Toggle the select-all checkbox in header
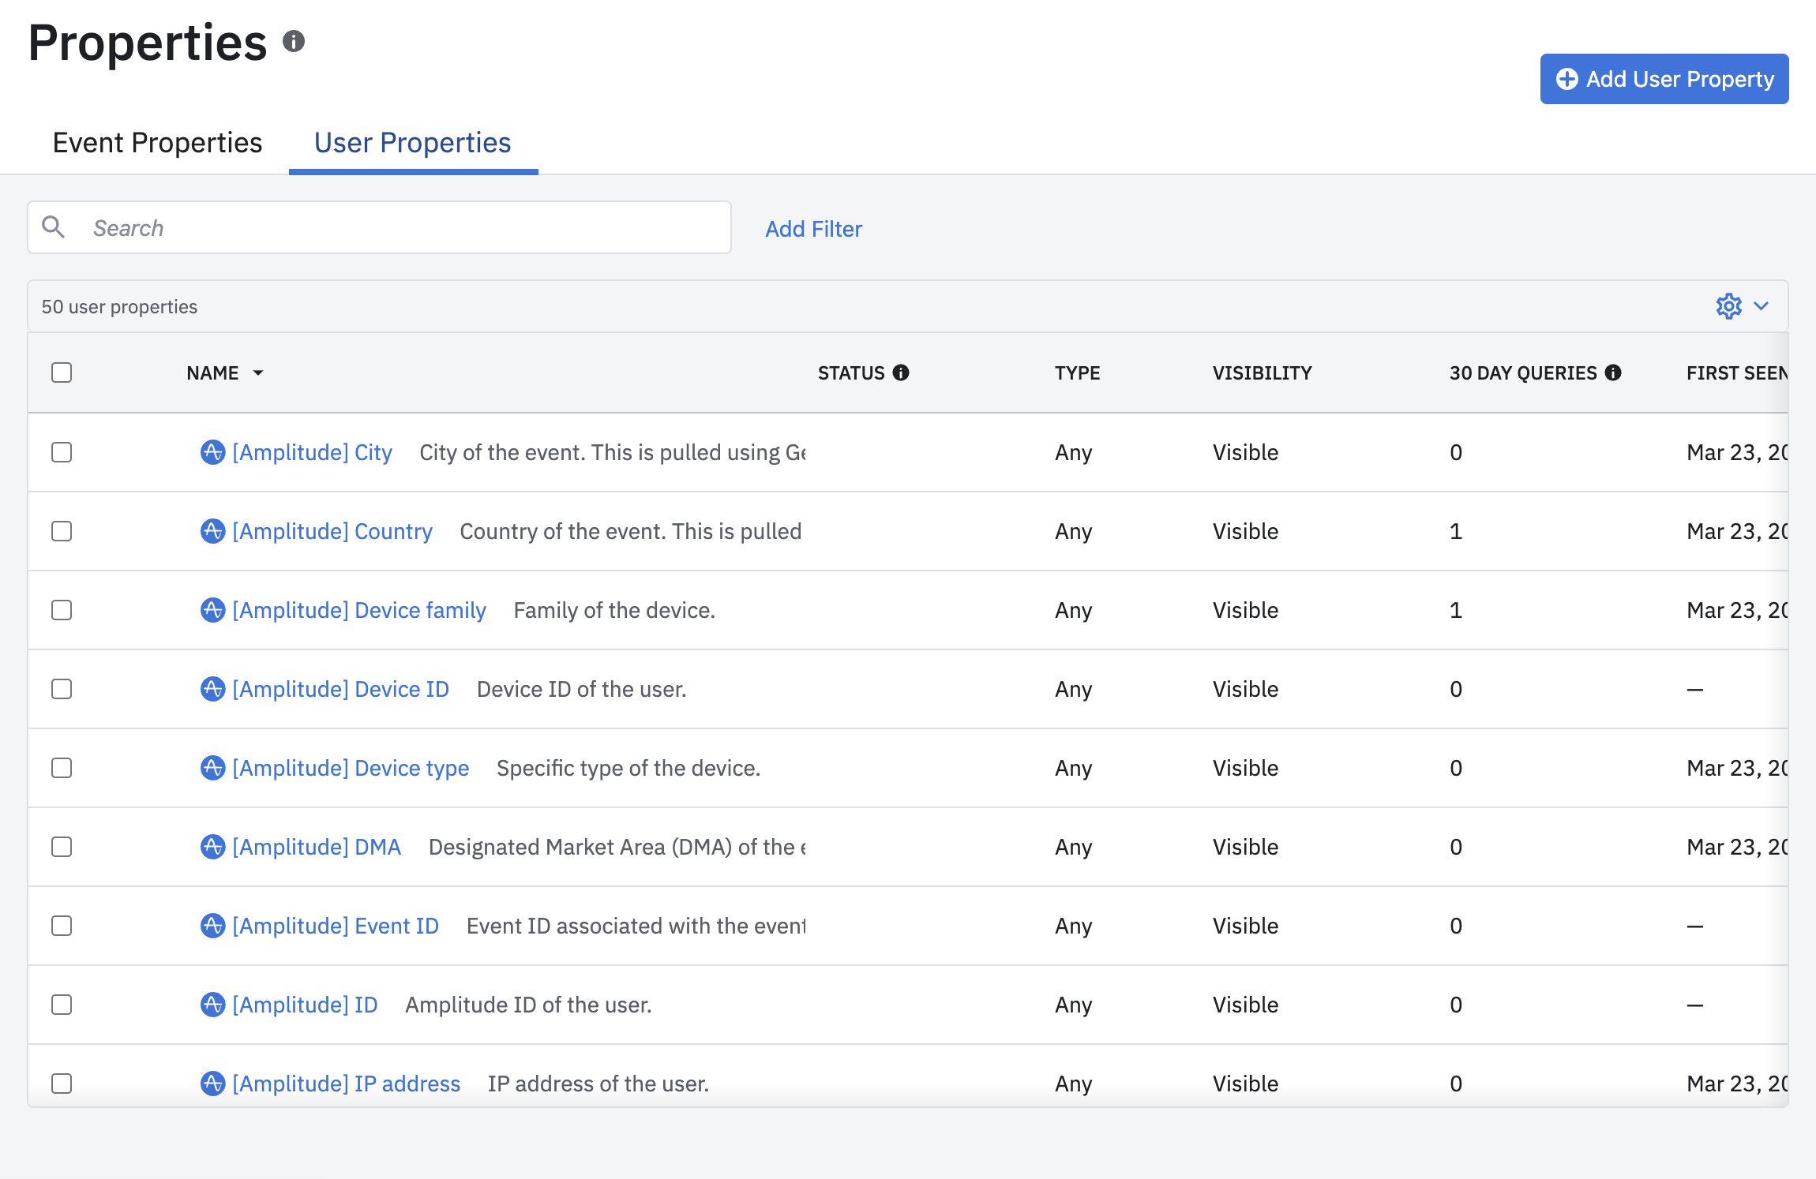1816x1179 pixels. 62,372
